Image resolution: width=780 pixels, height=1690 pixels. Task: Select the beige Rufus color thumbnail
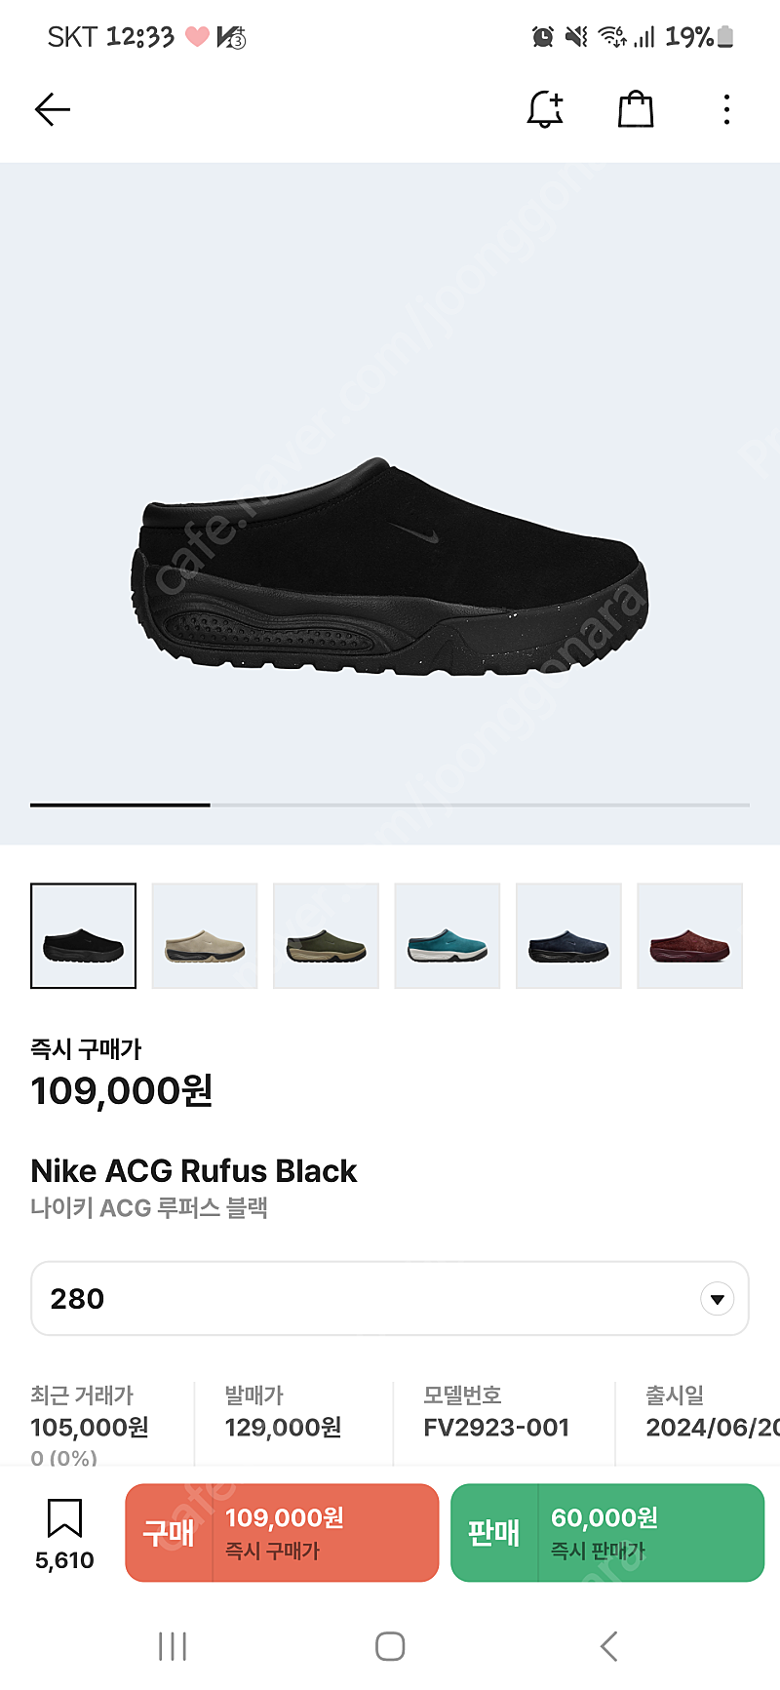(x=205, y=936)
